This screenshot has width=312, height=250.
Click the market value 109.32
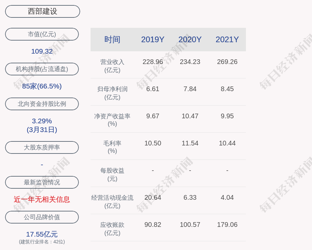(x=42, y=51)
